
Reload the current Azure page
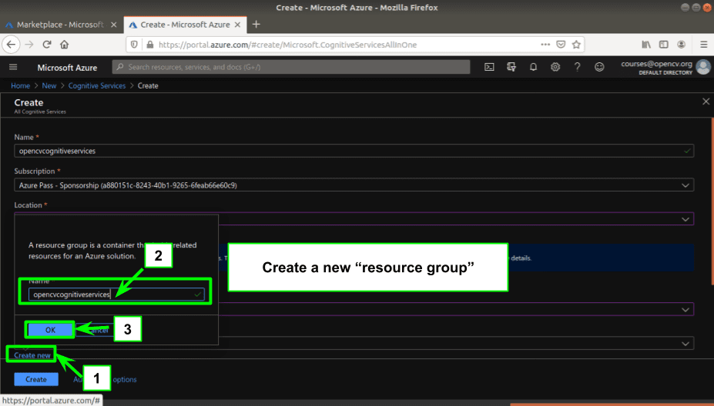tap(46, 45)
